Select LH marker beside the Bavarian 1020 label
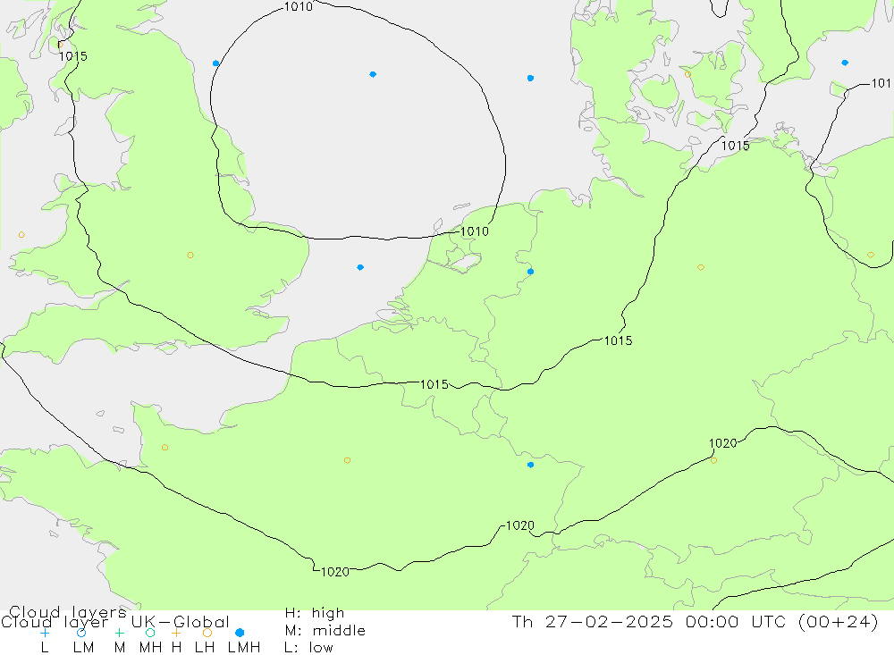The width and height of the screenshot is (894, 655). coord(713,460)
